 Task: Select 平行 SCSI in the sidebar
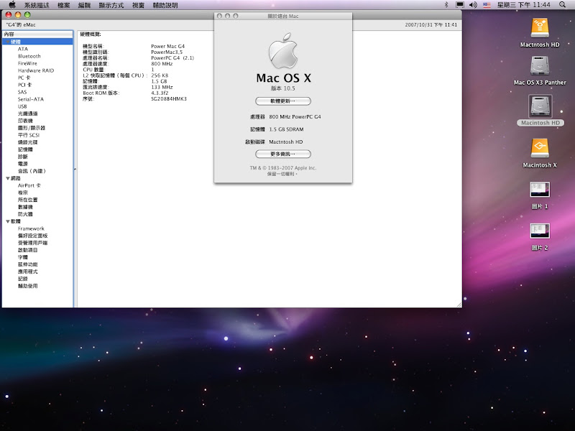click(x=29, y=135)
